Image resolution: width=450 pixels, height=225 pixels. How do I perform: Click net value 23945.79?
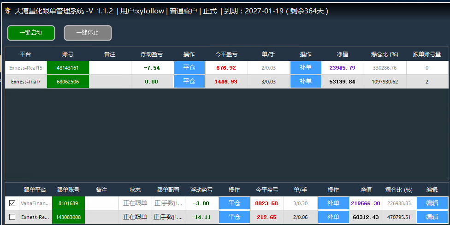[343, 68]
